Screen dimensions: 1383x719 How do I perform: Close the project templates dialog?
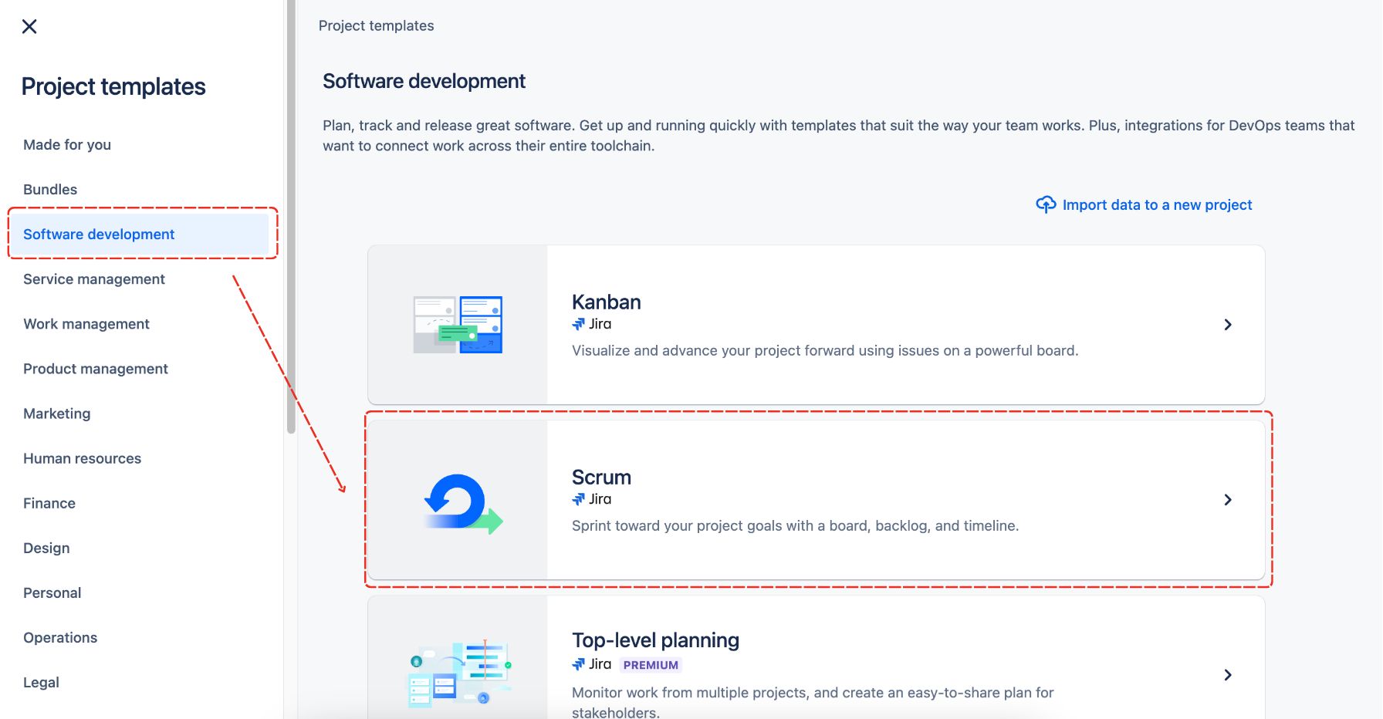coord(29,26)
